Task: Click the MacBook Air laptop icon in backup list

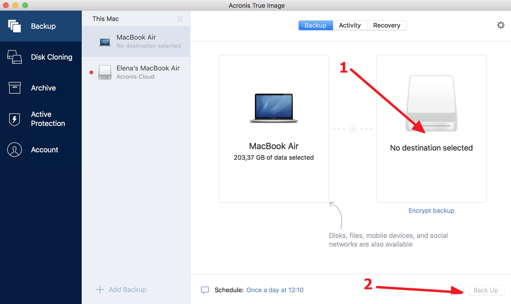Action: (105, 42)
